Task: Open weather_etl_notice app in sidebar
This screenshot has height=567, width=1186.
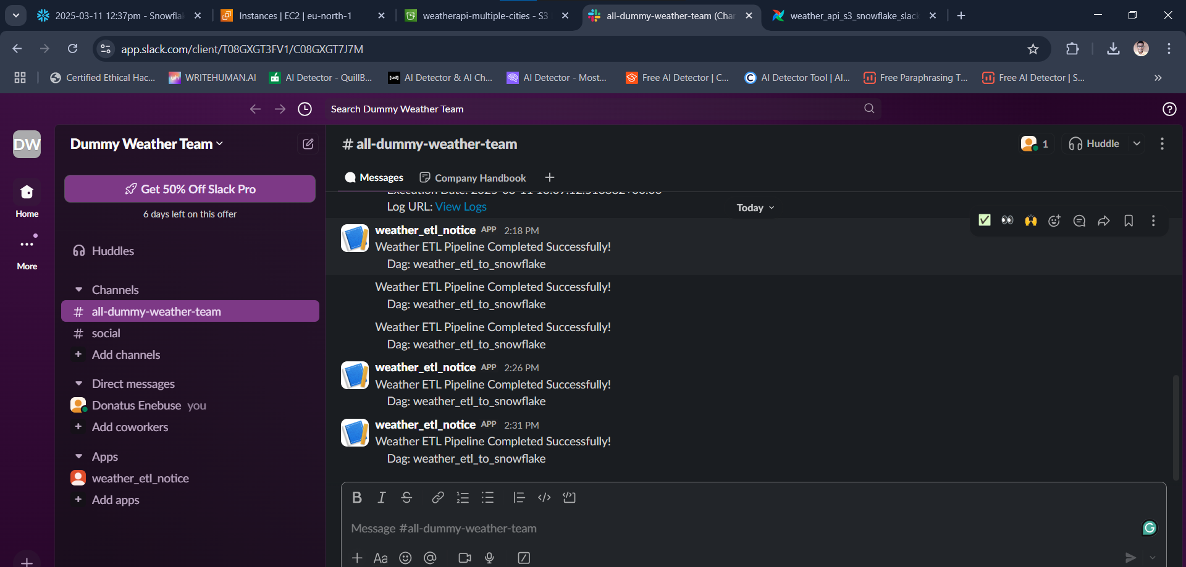Action: [190, 478]
